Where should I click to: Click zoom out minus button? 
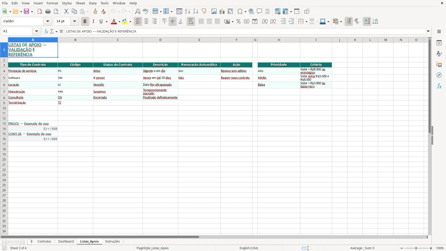pyautogui.click(x=401, y=248)
